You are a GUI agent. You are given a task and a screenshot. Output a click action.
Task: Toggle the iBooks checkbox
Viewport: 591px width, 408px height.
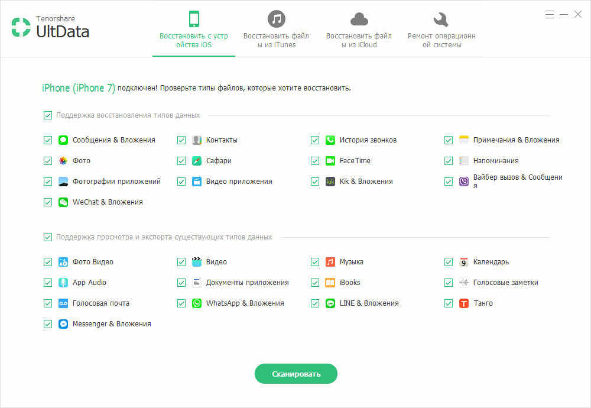click(x=315, y=283)
